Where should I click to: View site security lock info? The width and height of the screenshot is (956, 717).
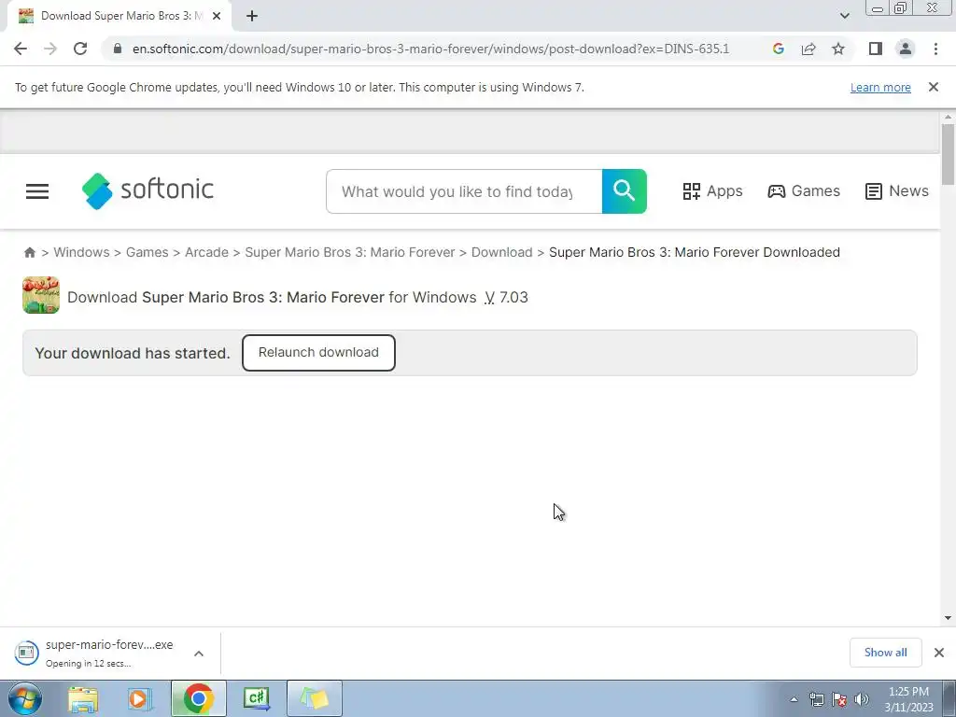[117, 49]
